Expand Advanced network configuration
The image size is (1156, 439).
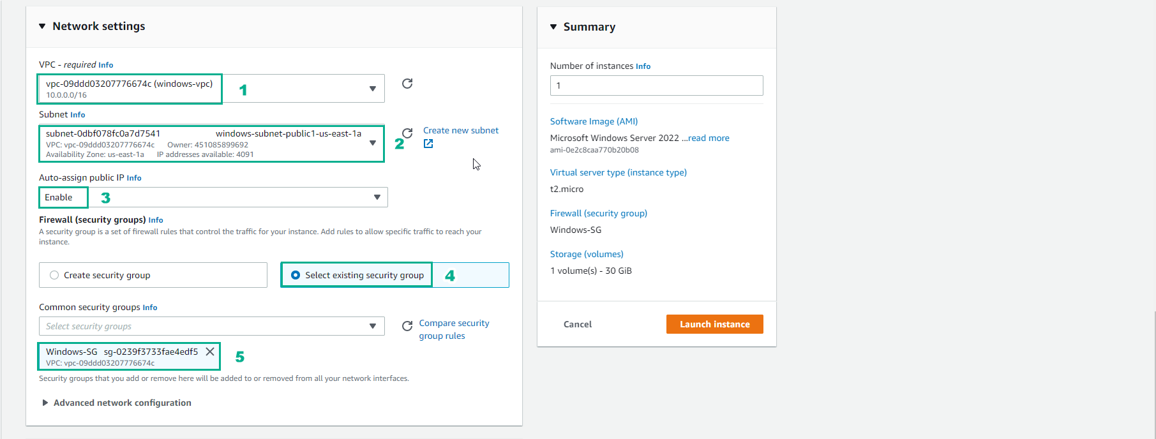coord(117,403)
